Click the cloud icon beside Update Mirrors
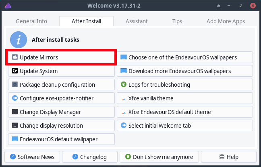 tap(15, 57)
